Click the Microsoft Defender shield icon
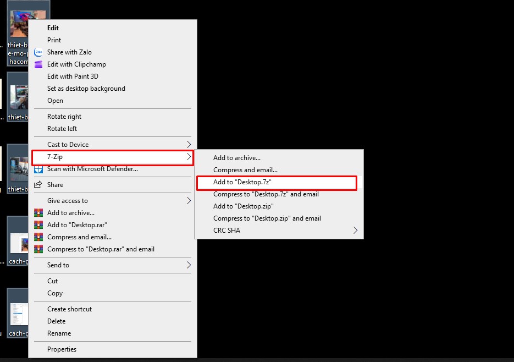The image size is (514, 362). [x=38, y=169]
